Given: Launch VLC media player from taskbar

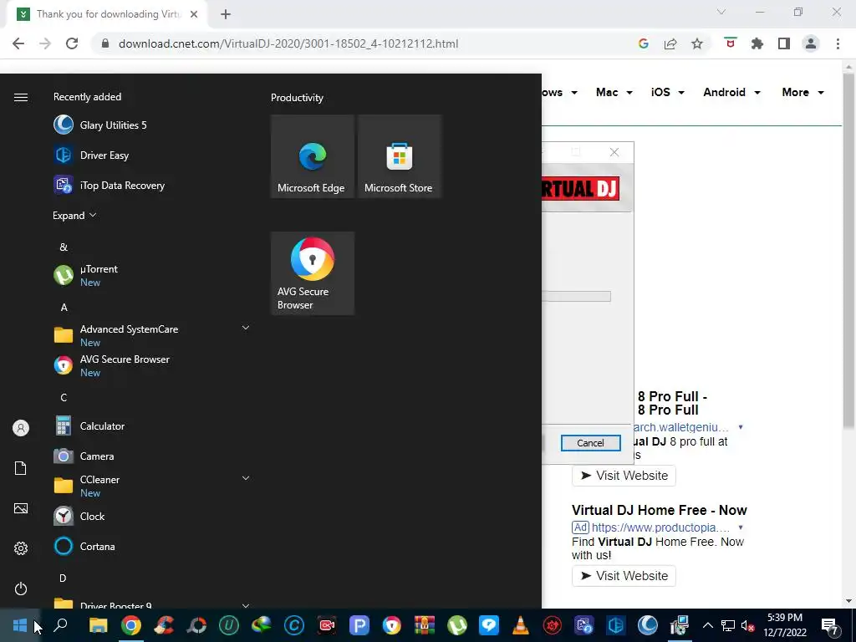Looking at the screenshot, I should [x=521, y=625].
